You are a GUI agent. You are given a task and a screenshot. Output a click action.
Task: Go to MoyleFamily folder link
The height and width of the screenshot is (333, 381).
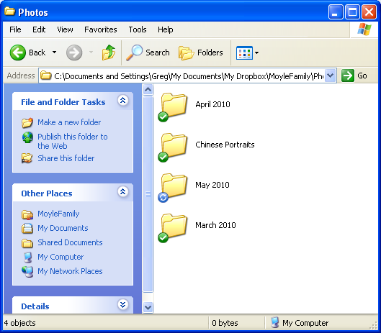[58, 214]
